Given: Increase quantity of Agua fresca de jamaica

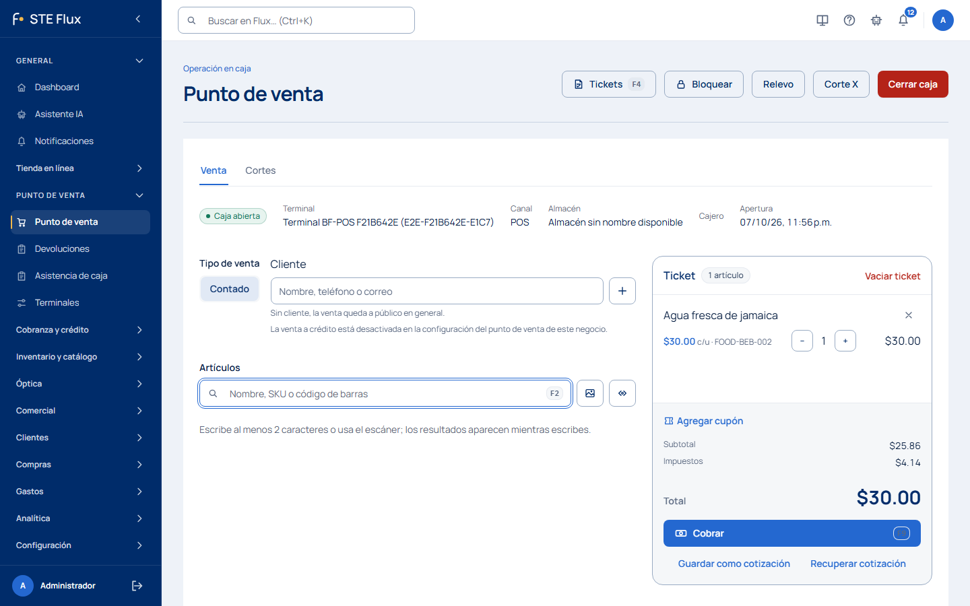Looking at the screenshot, I should coord(845,341).
